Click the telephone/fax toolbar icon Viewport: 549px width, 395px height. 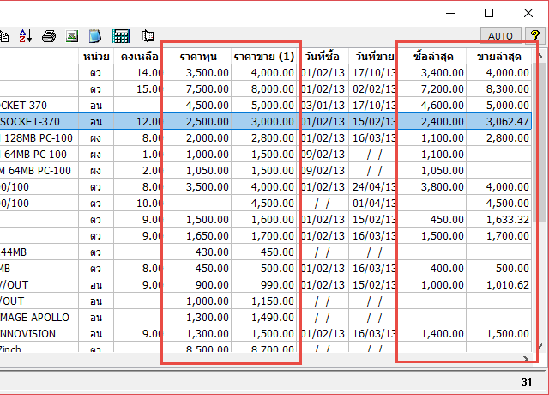[x=148, y=36]
